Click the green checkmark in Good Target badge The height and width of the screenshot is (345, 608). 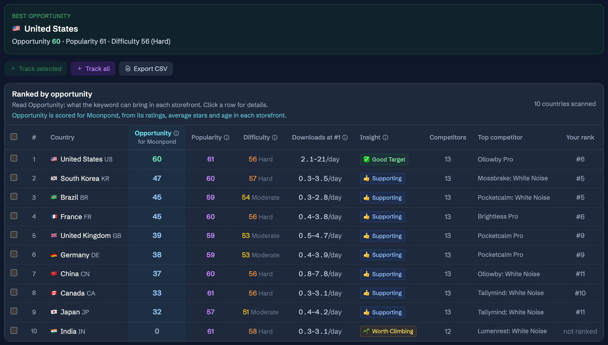[x=366, y=159]
